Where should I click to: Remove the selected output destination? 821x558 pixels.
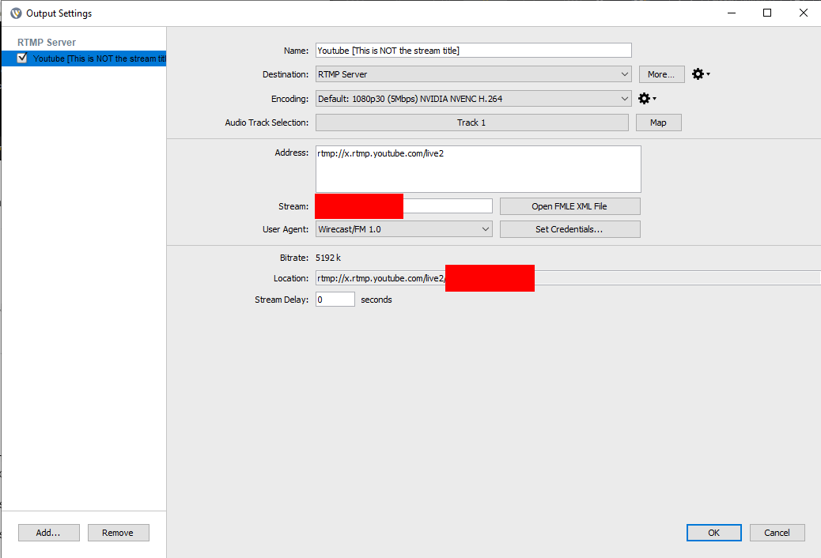pos(118,533)
